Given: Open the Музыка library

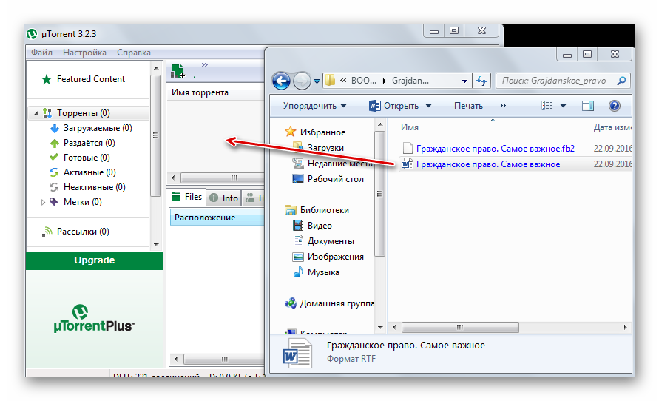Looking at the screenshot, I should (316, 272).
